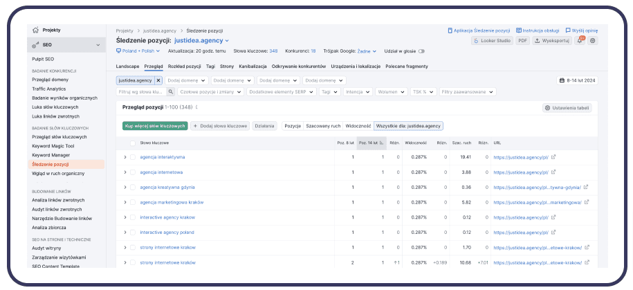The width and height of the screenshot is (633, 290).
Task: Switch to the Kanibalizacja tab
Action: point(253,66)
